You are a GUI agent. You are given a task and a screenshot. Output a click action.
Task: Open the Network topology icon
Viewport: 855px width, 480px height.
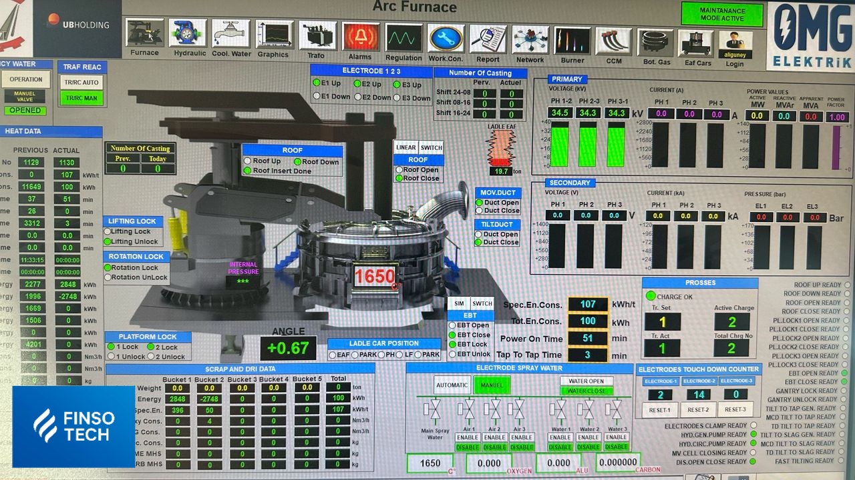click(530, 39)
